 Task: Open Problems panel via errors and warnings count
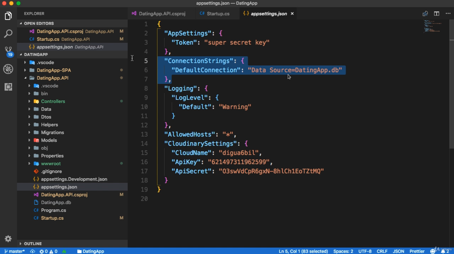pos(49,251)
